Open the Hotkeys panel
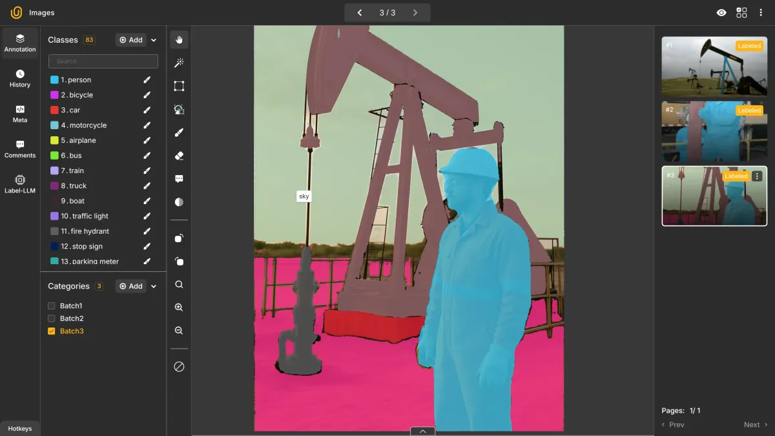The height and width of the screenshot is (436, 775). (x=20, y=428)
